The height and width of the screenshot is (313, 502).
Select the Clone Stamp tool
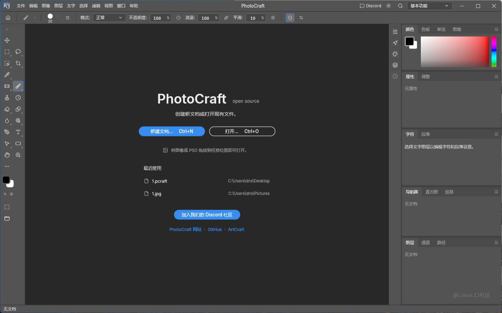click(x=7, y=98)
